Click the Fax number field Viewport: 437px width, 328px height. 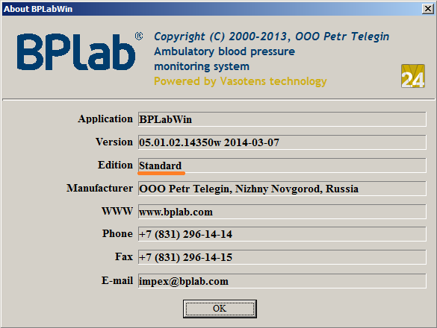(x=282, y=256)
